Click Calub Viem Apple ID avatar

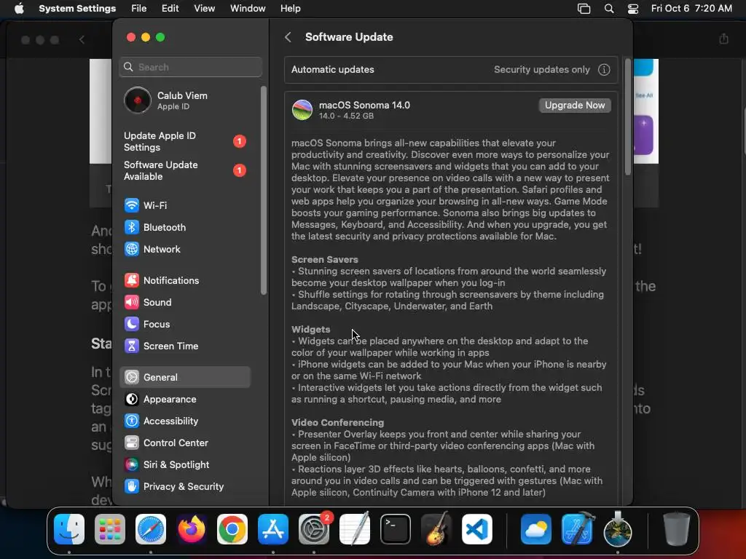pyautogui.click(x=138, y=100)
